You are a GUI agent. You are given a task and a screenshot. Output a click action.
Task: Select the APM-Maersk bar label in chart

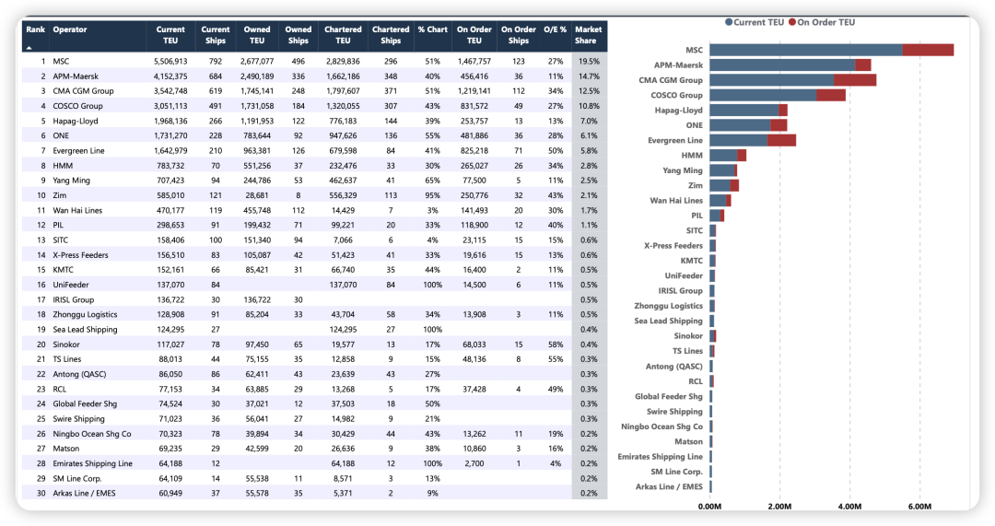[x=678, y=65]
